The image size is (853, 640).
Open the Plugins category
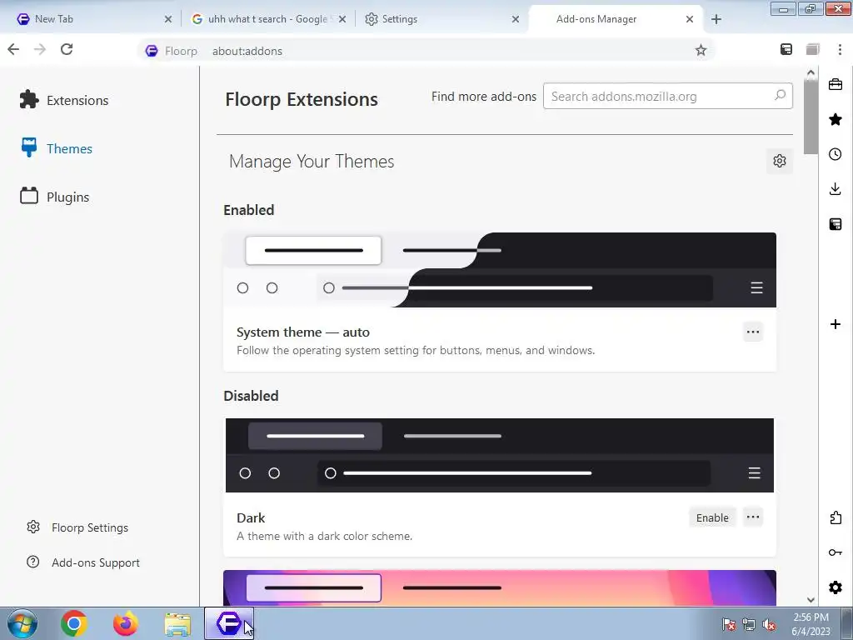pyautogui.click(x=54, y=197)
